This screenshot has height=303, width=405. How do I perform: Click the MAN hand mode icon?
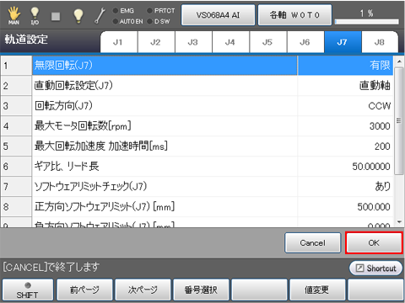point(13,15)
